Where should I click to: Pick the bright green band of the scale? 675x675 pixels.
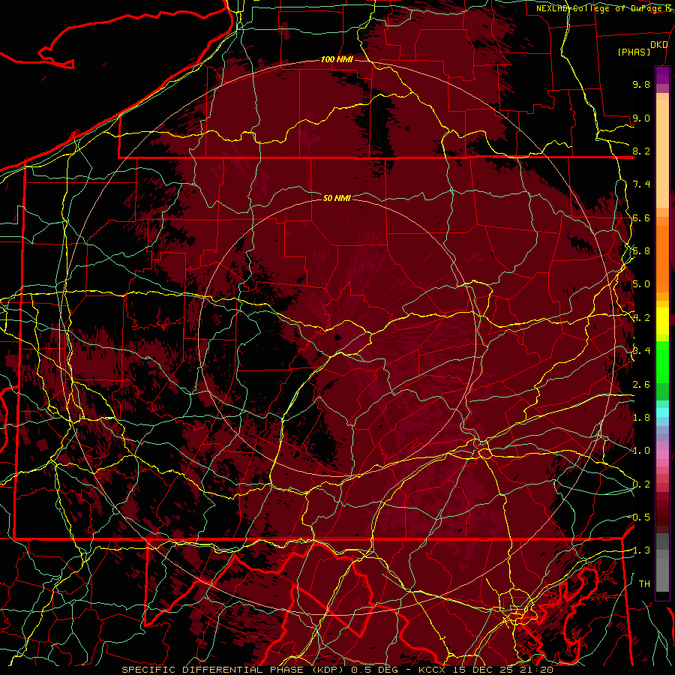point(662,362)
